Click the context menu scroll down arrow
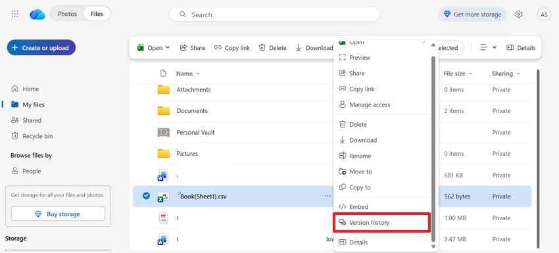 433,246
